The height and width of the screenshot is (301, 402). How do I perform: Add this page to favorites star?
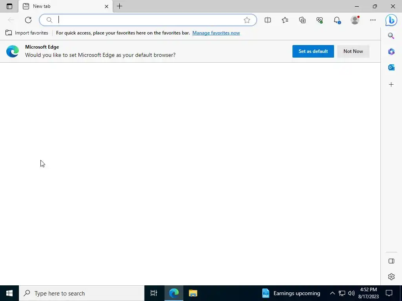(247, 20)
